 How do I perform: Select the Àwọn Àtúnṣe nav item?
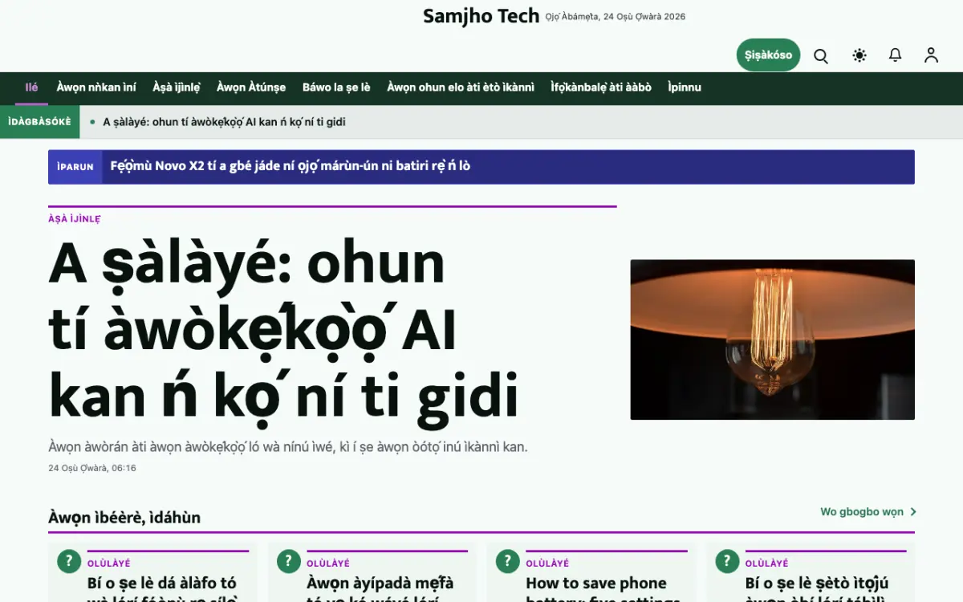coord(251,87)
